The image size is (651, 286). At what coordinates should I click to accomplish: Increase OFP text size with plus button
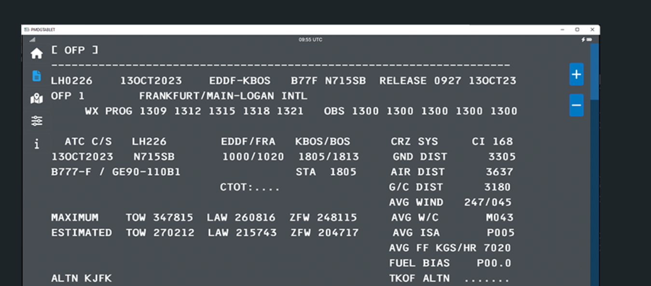(x=576, y=75)
